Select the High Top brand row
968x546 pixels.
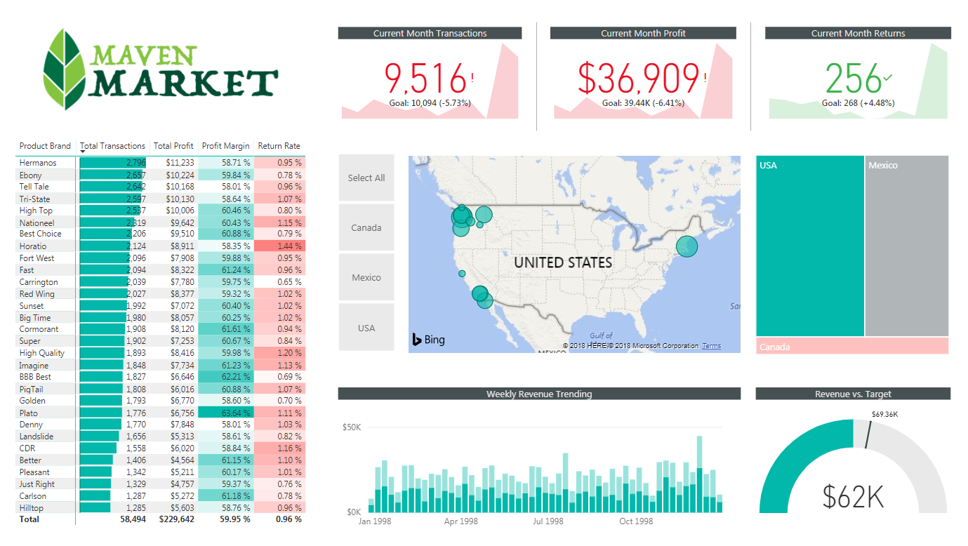click(x=160, y=211)
